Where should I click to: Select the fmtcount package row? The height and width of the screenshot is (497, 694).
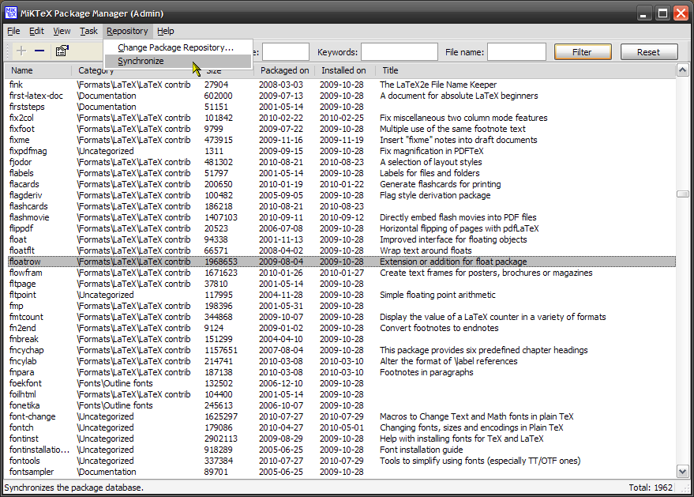click(342, 317)
